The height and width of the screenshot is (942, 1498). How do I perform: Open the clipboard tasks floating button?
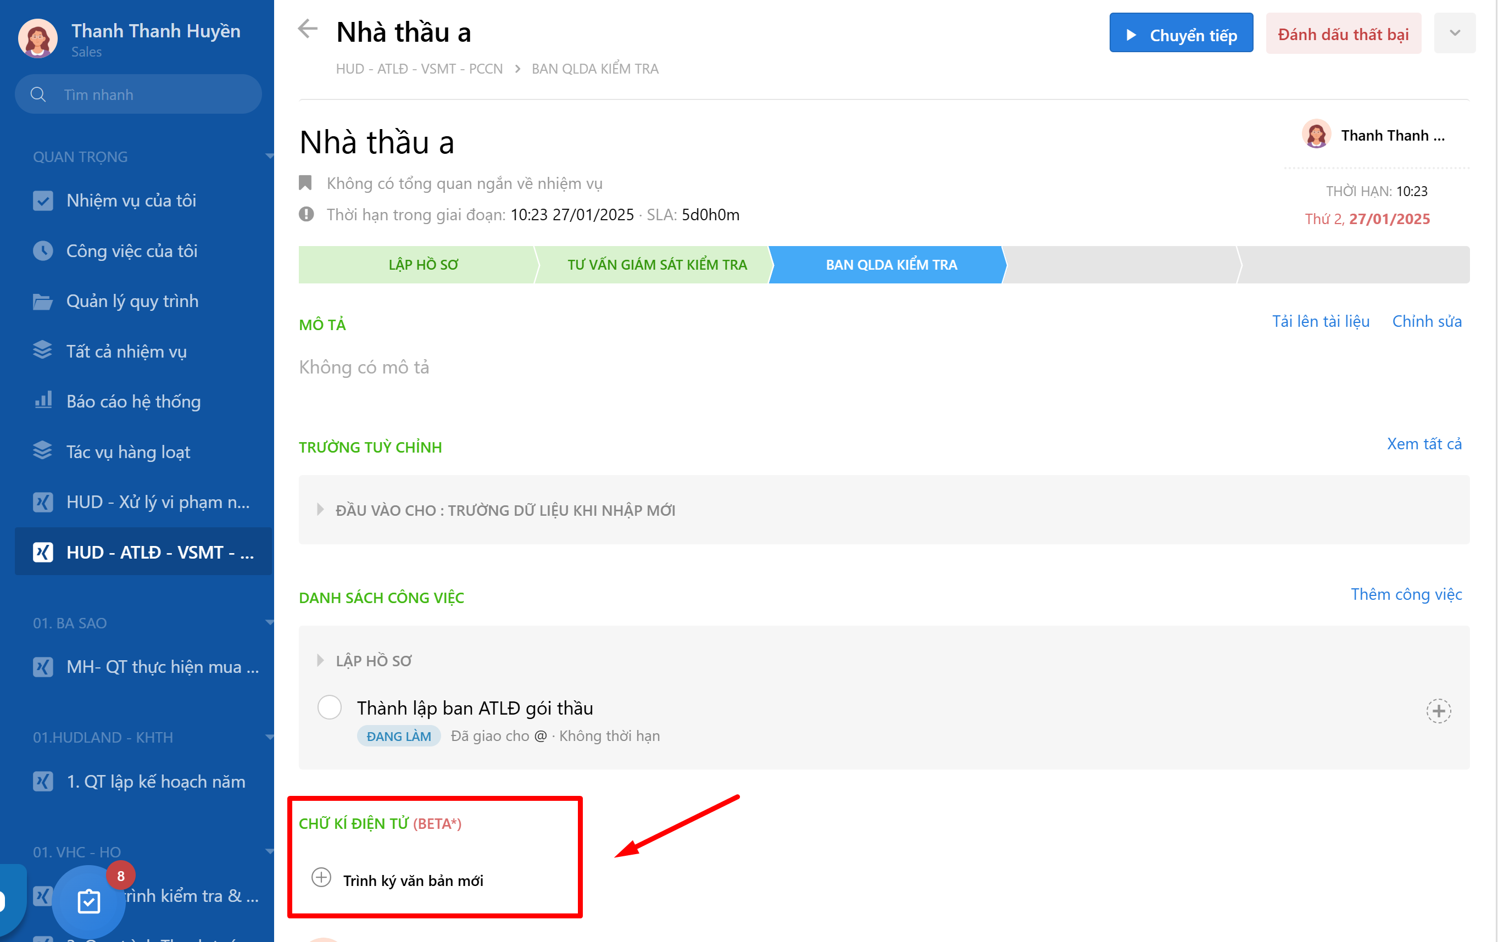tap(88, 901)
